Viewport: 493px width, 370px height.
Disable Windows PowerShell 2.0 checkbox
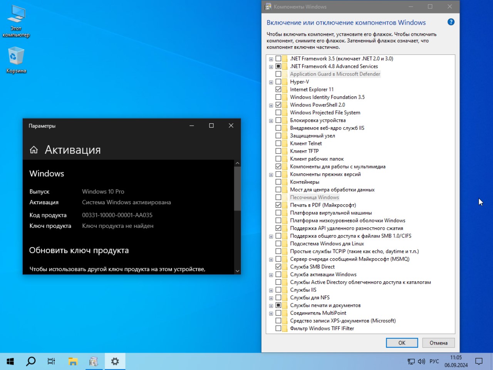pos(278,105)
